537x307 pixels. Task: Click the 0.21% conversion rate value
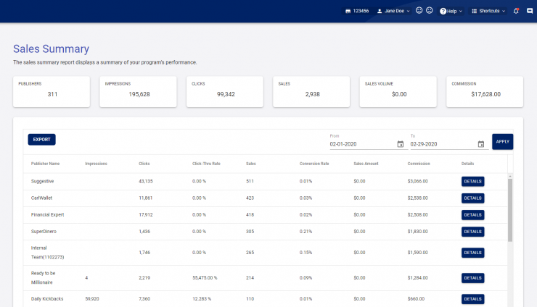pyautogui.click(x=306, y=232)
